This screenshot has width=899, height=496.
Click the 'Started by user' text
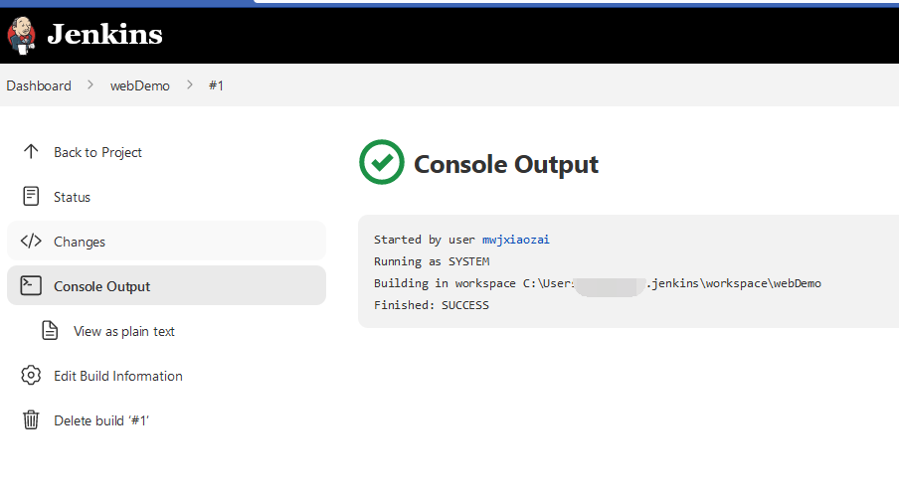pyautogui.click(x=425, y=240)
